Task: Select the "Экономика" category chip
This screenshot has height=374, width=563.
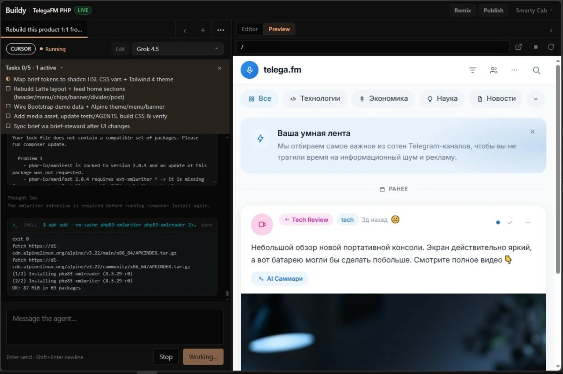Action: click(x=384, y=99)
